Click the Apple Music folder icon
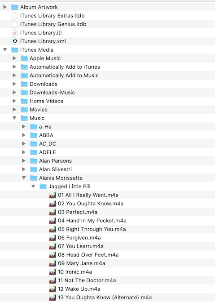The width and height of the screenshot is (215, 302). pos(24,58)
